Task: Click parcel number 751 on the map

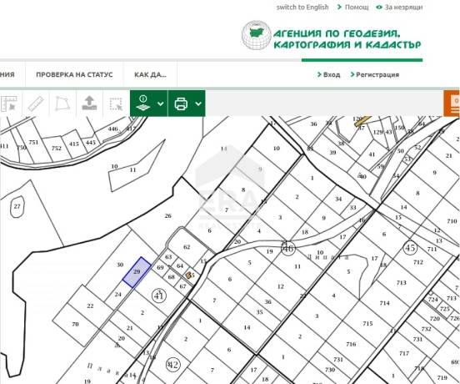Action: [33, 142]
